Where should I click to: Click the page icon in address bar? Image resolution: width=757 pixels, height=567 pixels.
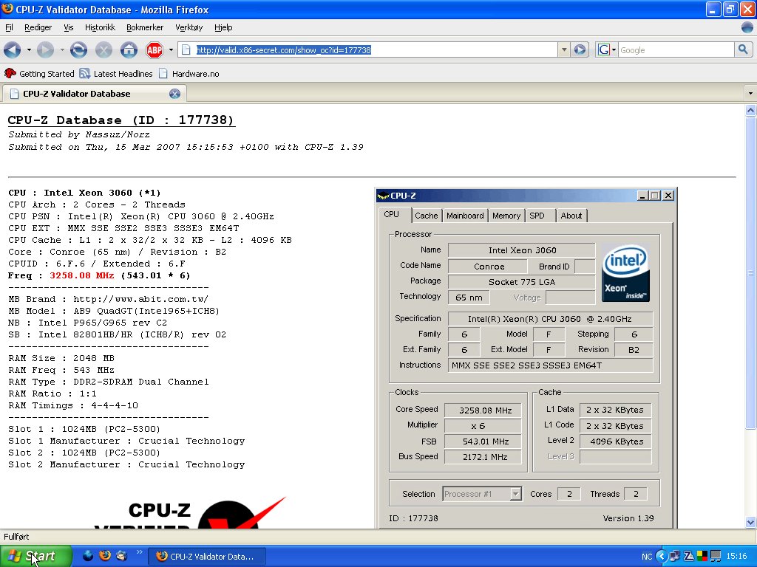(x=186, y=49)
